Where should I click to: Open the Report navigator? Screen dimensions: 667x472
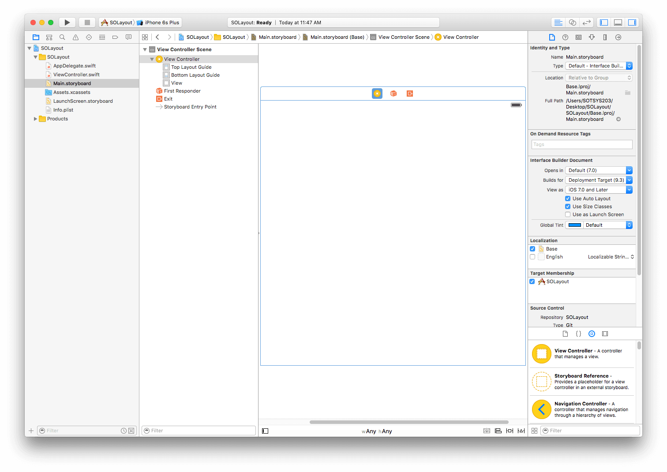click(x=128, y=37)
